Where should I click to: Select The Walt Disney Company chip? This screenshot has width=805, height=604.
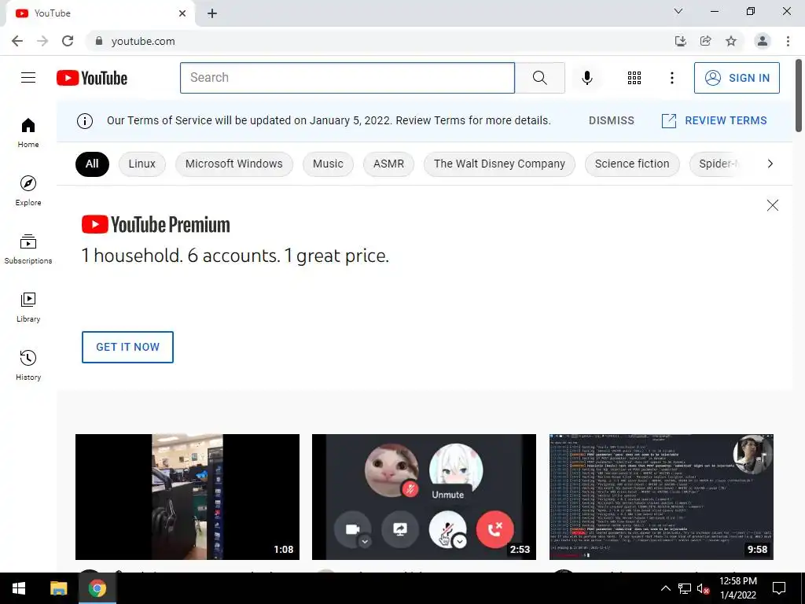point(499,164)
